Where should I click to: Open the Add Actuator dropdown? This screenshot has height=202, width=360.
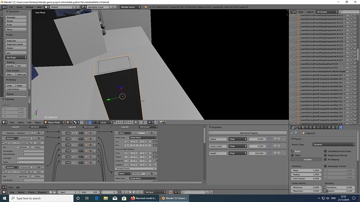[148, 127]
